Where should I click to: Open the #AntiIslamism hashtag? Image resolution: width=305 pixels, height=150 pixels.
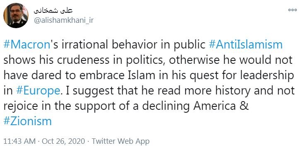[x=245, y=45]
